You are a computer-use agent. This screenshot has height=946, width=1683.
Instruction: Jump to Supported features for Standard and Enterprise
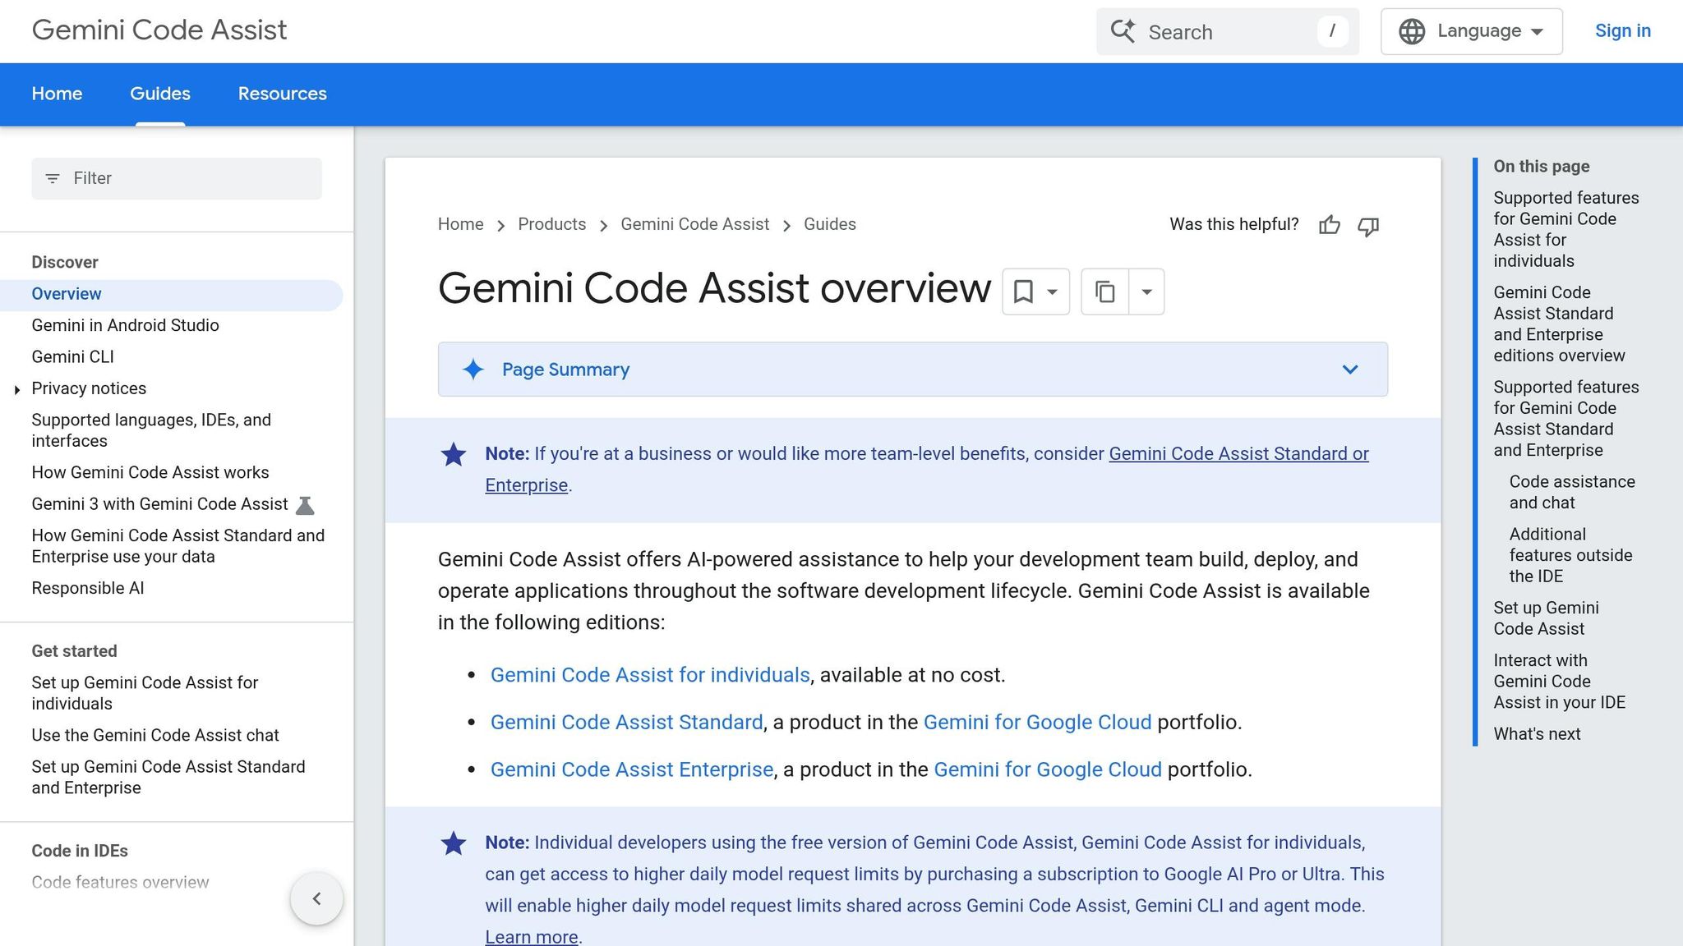tap(1565, 418)
